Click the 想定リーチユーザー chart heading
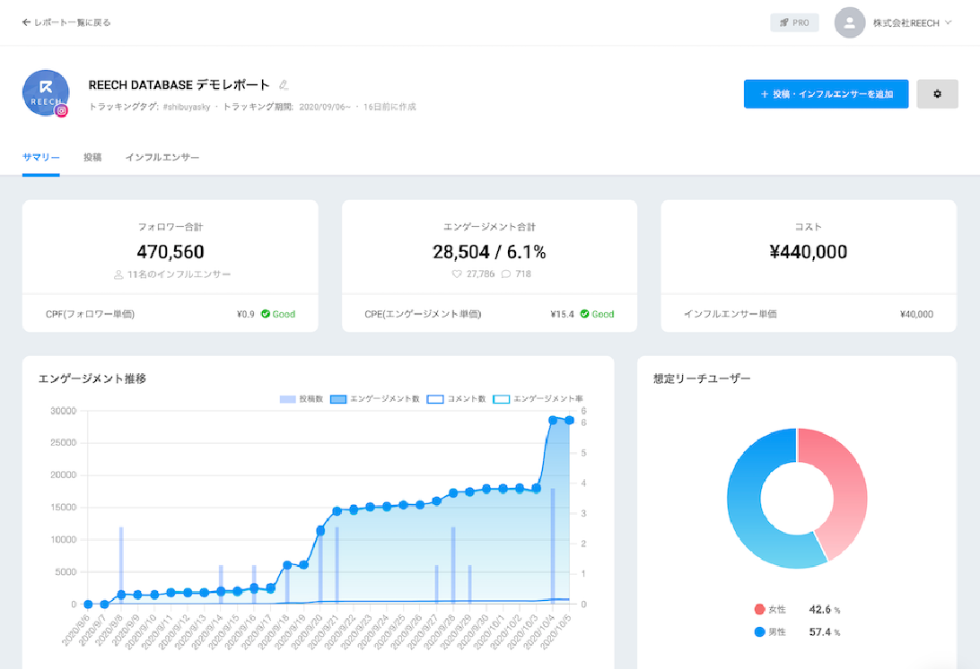 (702, 379)
